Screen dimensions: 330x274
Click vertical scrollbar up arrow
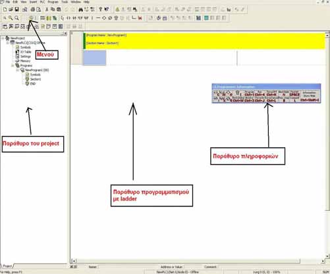(327, 35)
